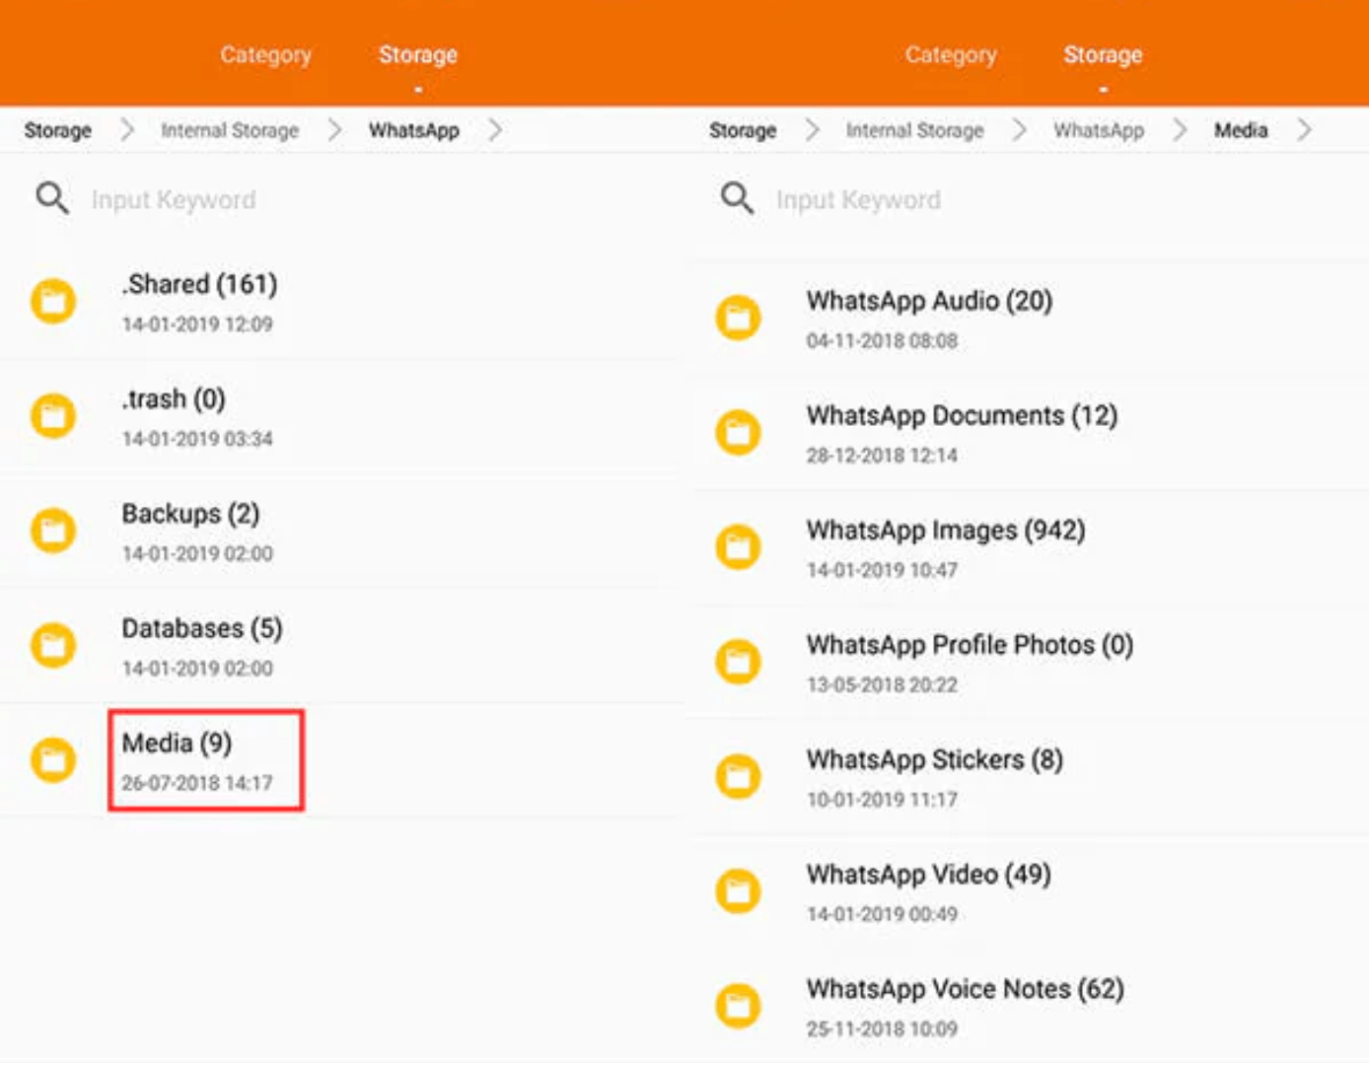Click chevron after Internal Storage, right breadcrumb
This screenshot has height=1065, width=1369.
pyautogui.click(x=1019, y=130)
